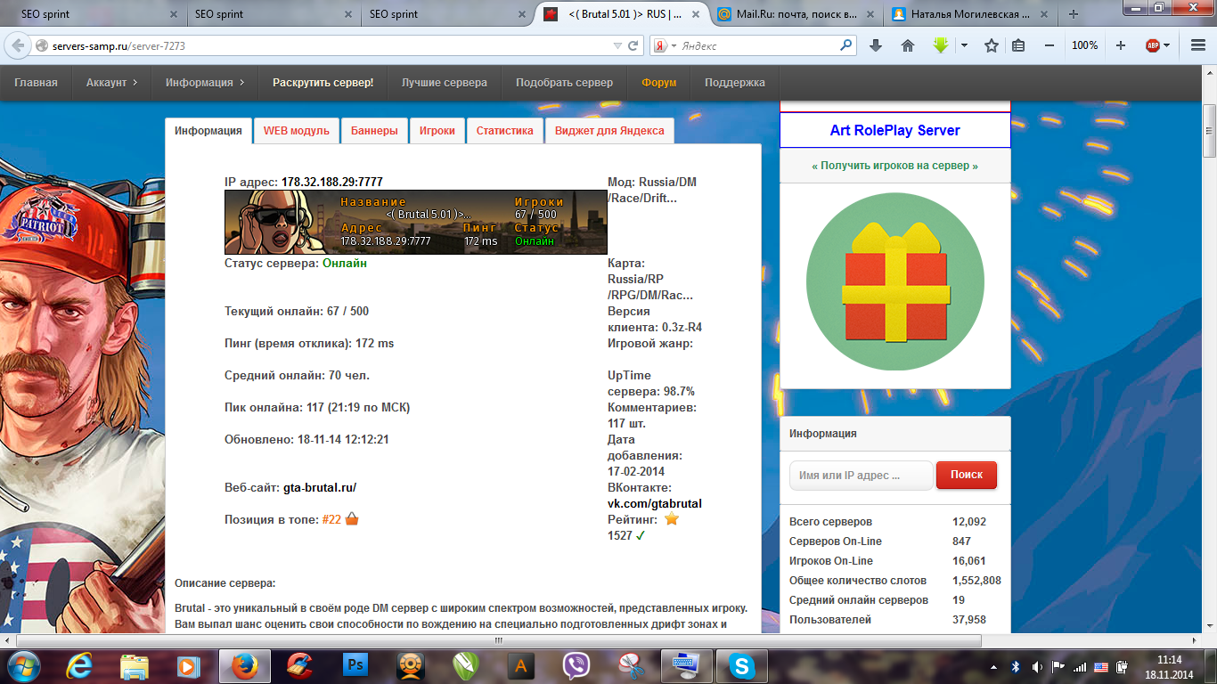This screenshot has width=1217, height=684.
Task: Reload the current page
Action: [633, 45]
